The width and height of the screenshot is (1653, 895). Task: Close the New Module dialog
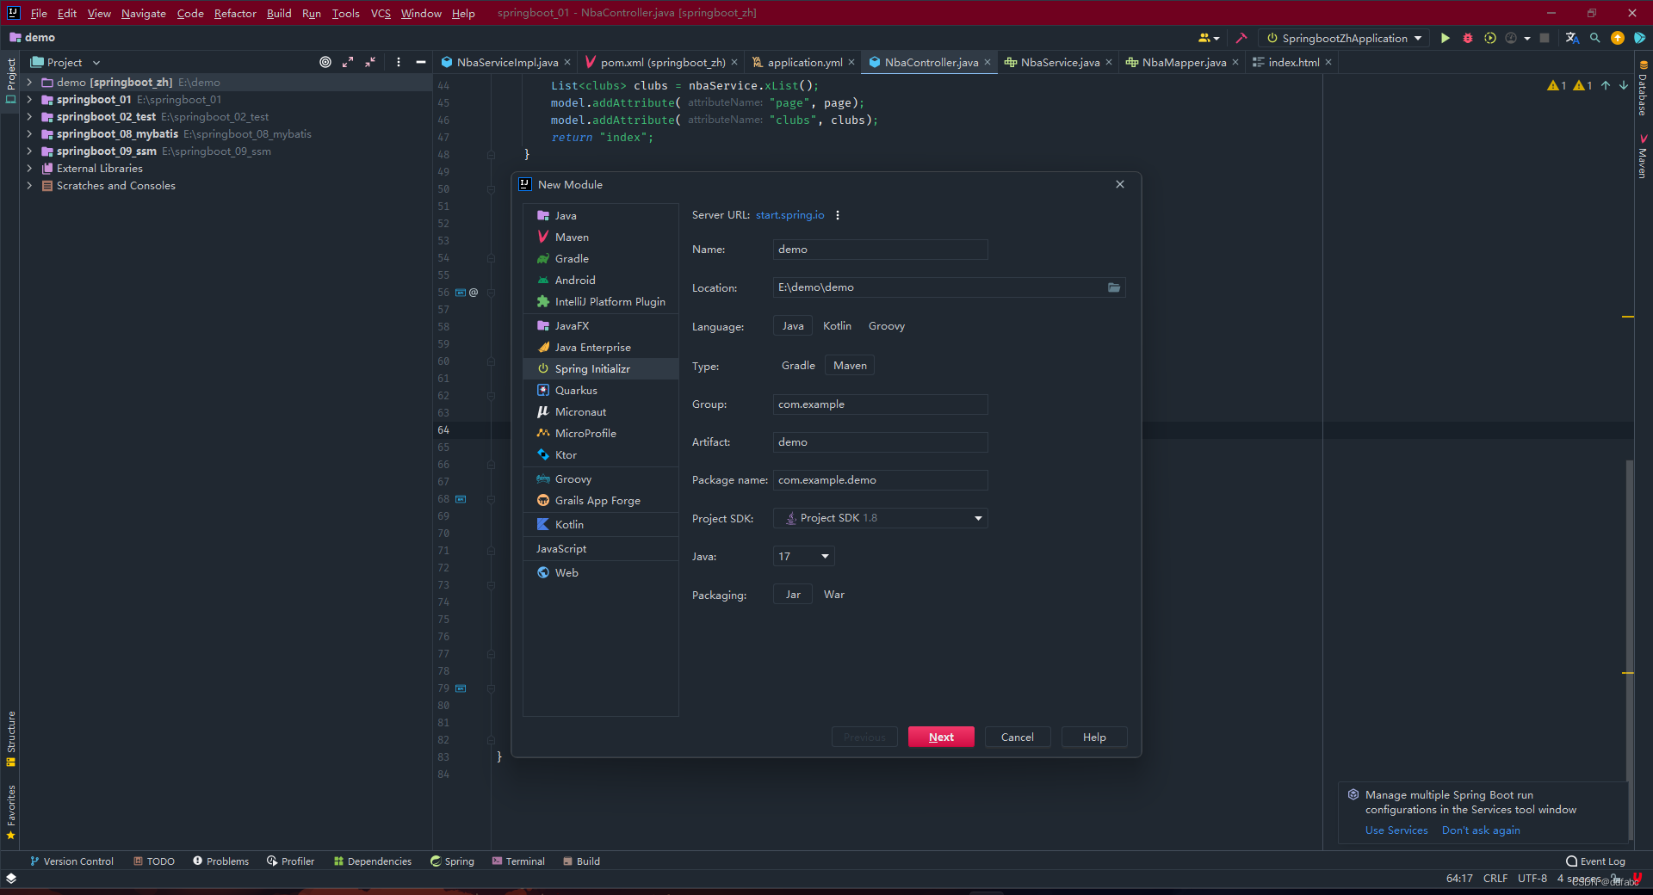(x=1120, y=184)
